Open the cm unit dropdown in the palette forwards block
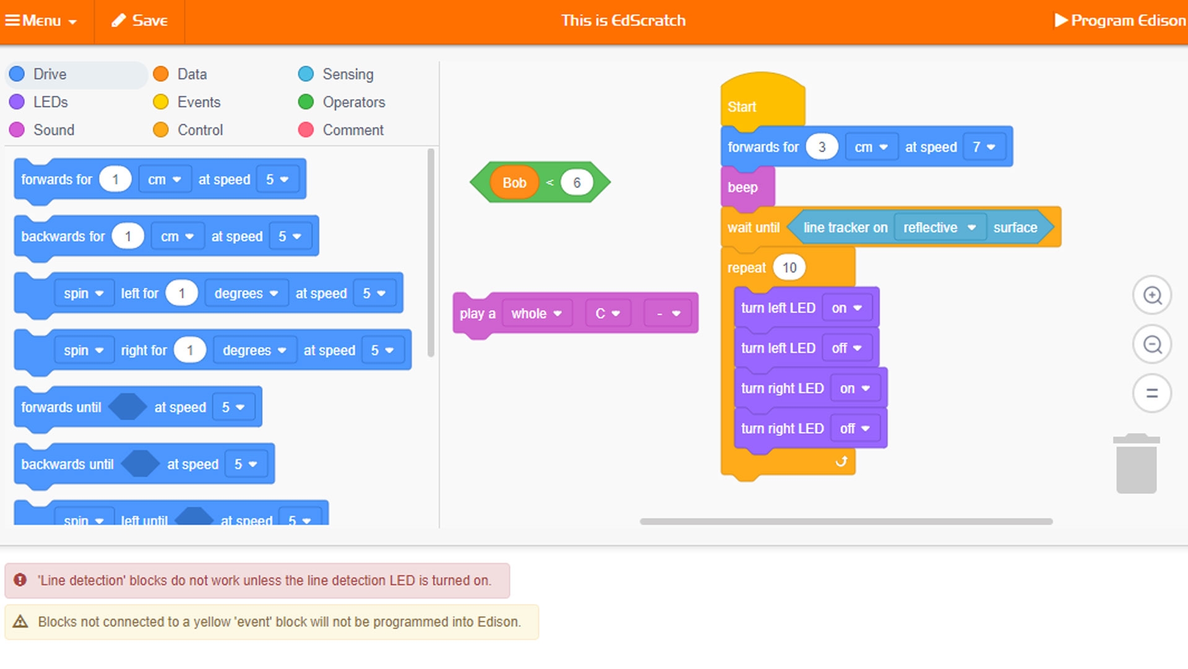 [164, 179]
